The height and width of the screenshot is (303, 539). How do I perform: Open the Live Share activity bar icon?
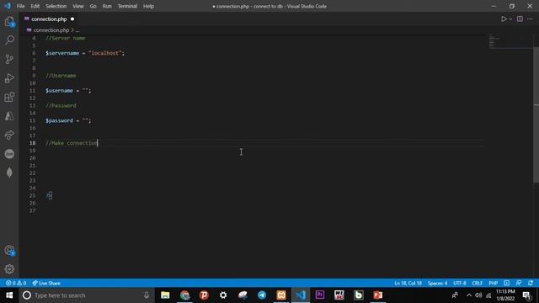9,135
